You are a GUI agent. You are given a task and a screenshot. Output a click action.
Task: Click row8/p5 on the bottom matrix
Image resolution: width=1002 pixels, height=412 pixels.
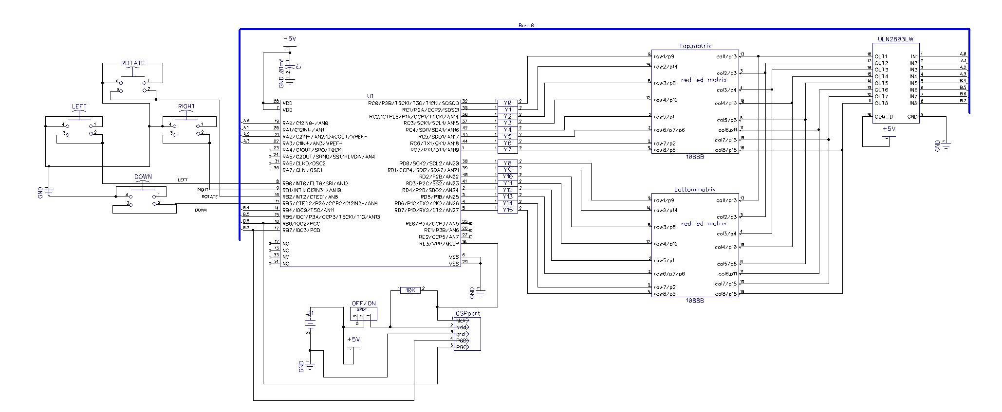click(x=664, y=294)
